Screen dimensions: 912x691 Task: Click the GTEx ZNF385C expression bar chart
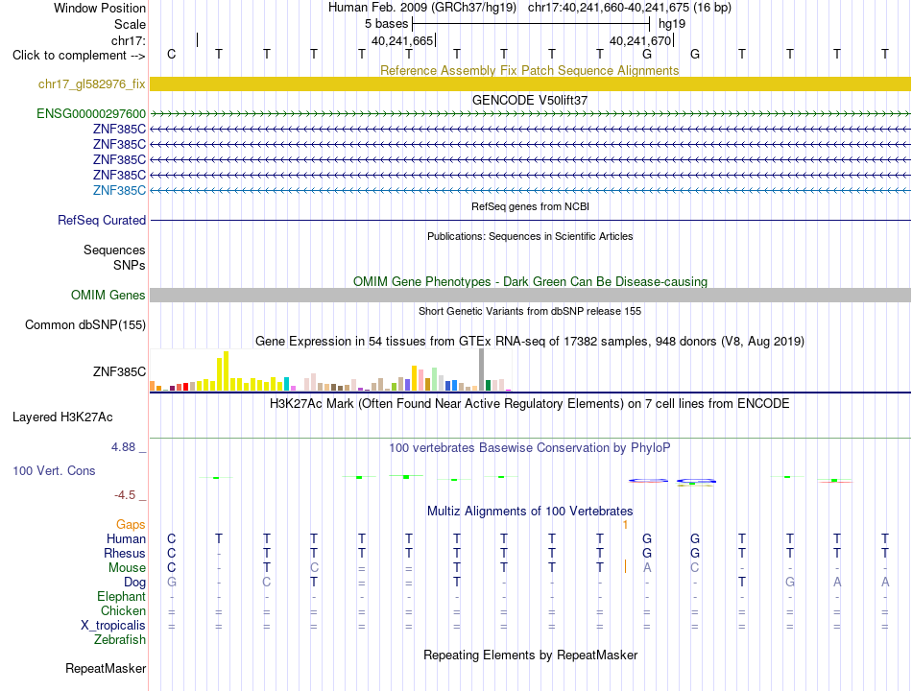[330, 370]
